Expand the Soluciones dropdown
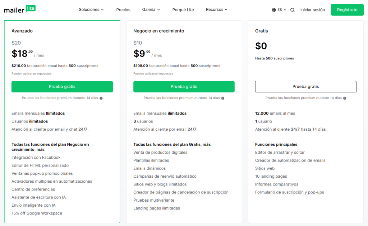The height and width of the screenshot is (226, 368). tap(91, 10)
